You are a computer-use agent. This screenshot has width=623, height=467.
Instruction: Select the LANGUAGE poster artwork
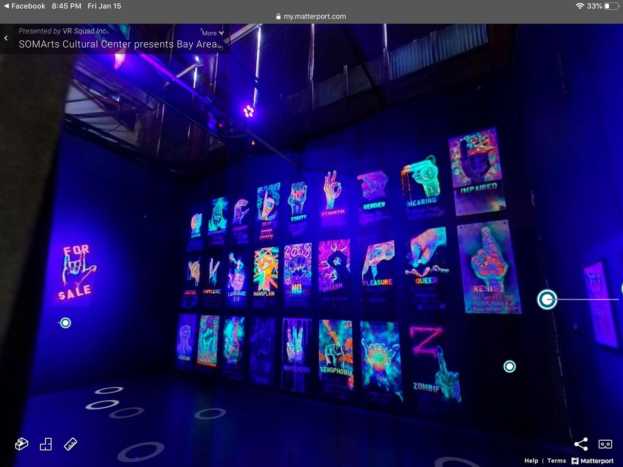pos(237,279)
